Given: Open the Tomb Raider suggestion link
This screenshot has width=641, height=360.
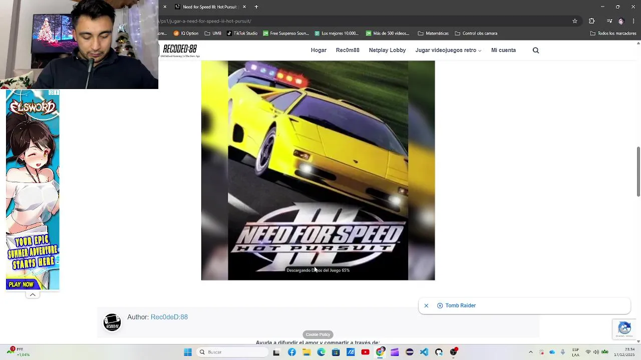Looking at the screenshot, I should (456, 305).
